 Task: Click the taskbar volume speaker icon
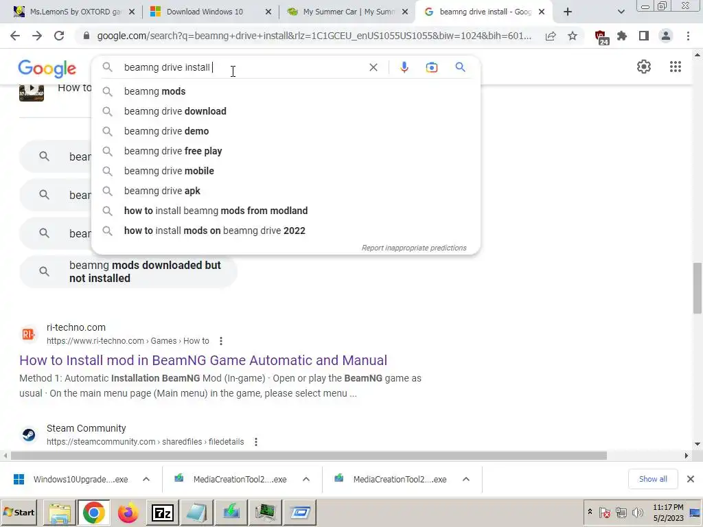coord(637,512)
